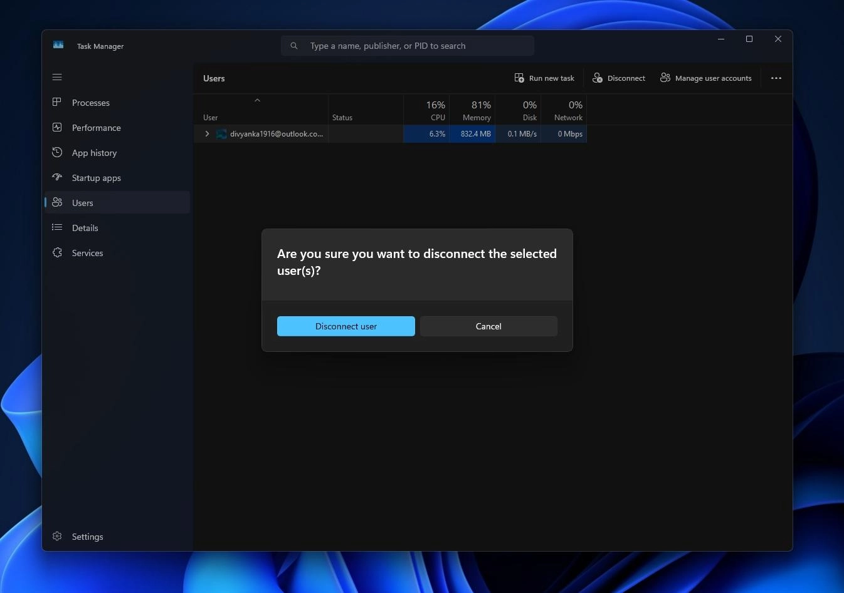Open the more options menu
This screenshot has width=844, height=593.
(x=776, y=78)
